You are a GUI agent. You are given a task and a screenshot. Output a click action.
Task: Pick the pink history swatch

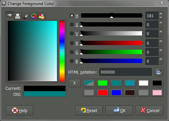tap(157, 93)
